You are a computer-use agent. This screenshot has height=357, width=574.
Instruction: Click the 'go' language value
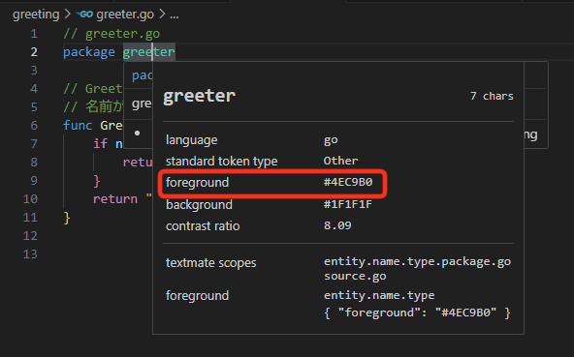pos(331,140)
